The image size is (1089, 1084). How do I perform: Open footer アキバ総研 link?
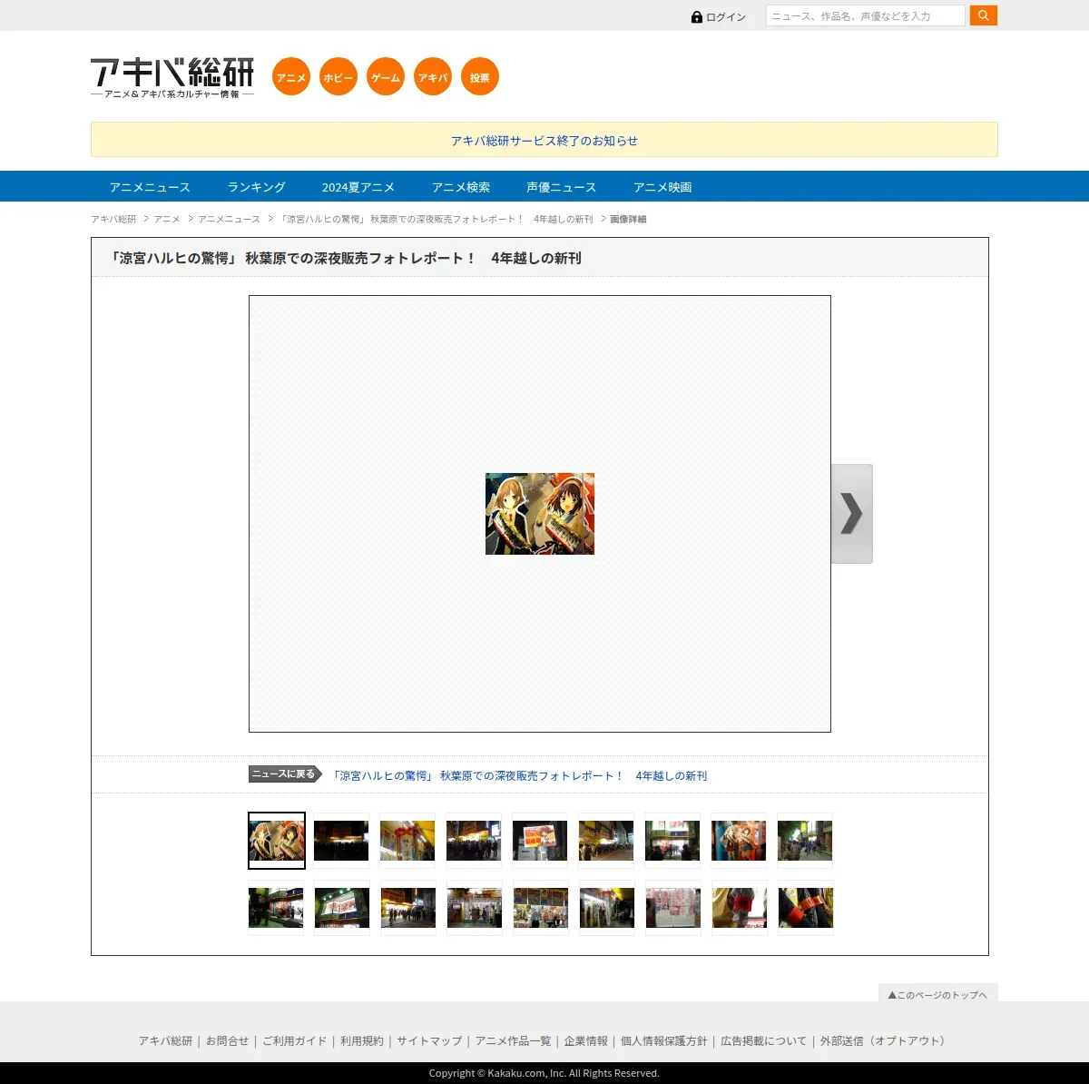point(165,1040)
